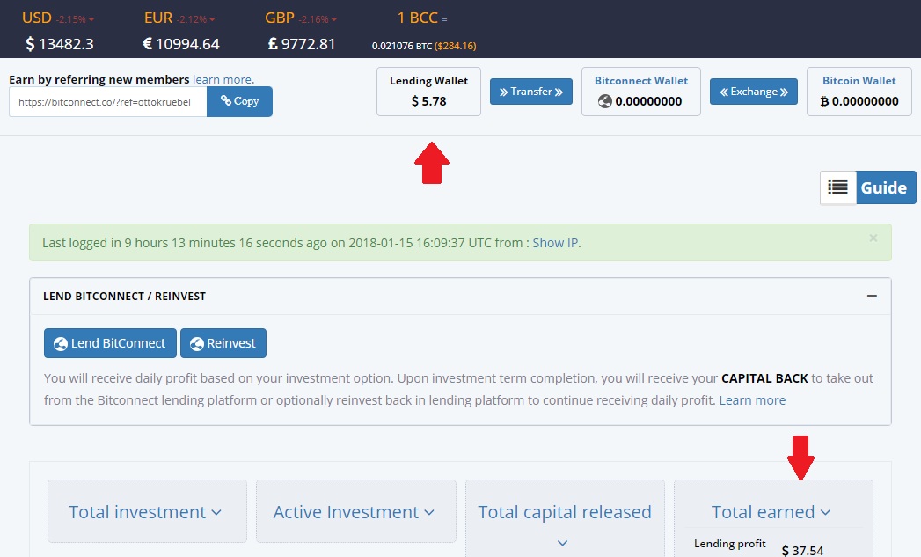Click the 1 BCC rate label
The image size is (921, 557).
click(x=418, y=18)
